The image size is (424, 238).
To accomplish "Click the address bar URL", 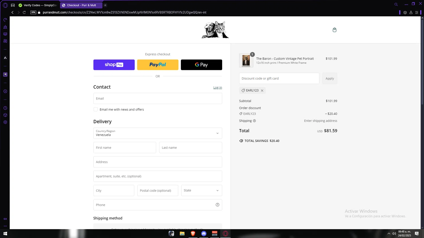I will point(124,12).
